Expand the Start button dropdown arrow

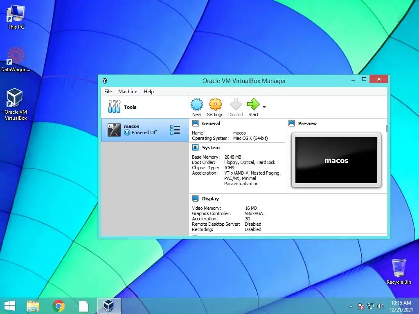264,107
